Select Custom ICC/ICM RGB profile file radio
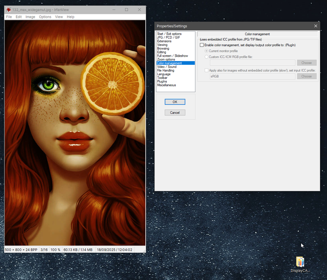 tap(206, 57)
